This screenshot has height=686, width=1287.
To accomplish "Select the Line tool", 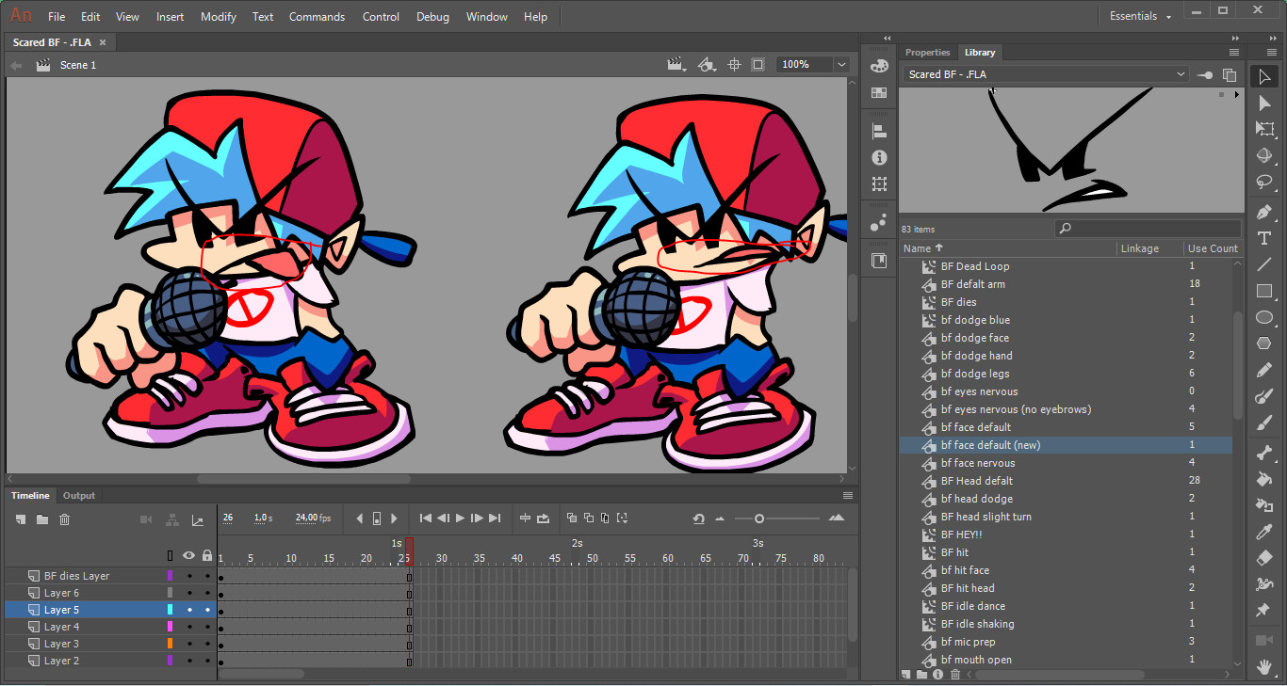I will click(1264, 265).
